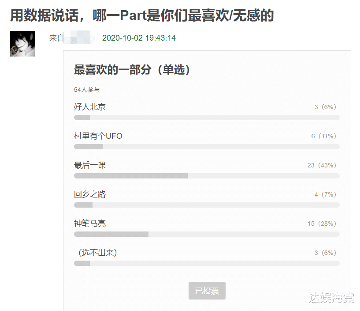Choose the 回乡之路 option label

90,194
